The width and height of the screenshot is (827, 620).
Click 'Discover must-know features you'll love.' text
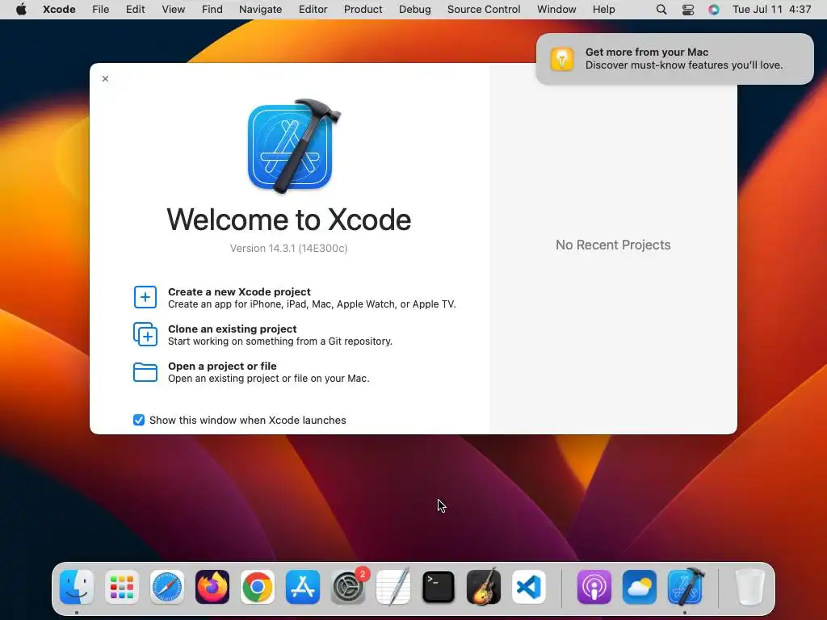coord(684,65)
